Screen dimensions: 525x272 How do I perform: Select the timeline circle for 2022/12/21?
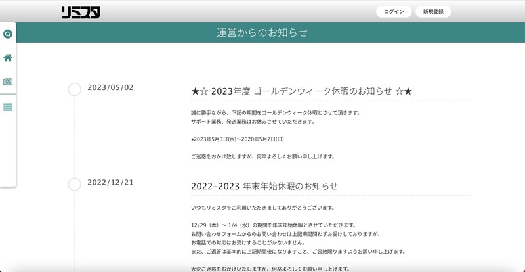75,185
